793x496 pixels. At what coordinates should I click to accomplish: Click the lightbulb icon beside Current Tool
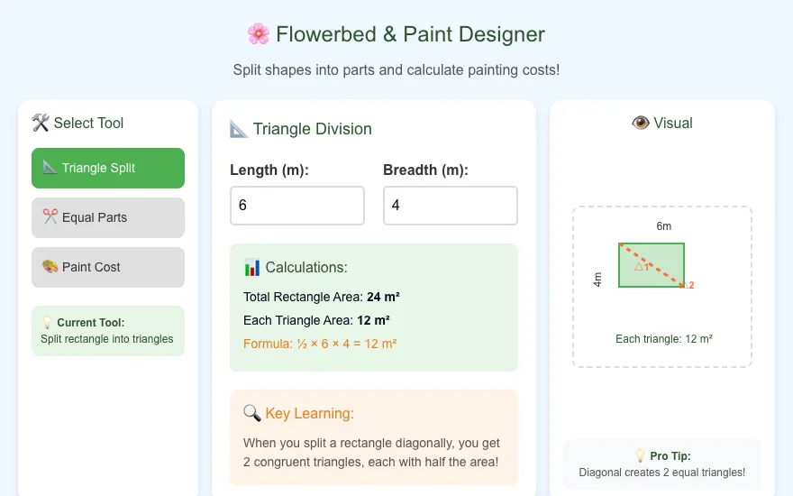coord(47,323)
